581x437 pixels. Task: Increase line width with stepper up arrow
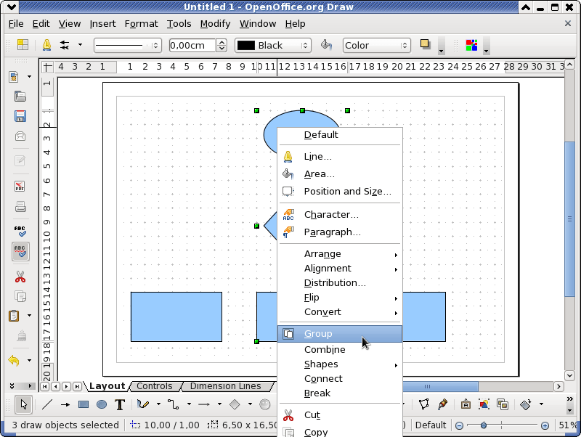coord(222,42)
